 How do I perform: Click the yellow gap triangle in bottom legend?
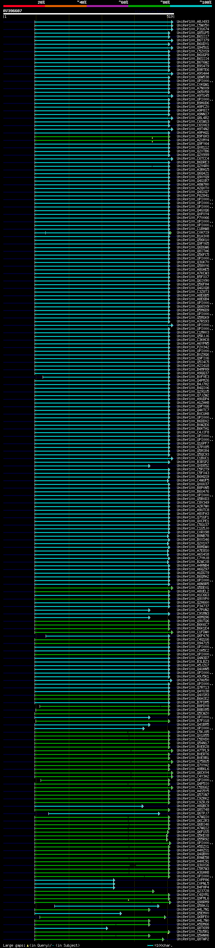tap(28, 945)
